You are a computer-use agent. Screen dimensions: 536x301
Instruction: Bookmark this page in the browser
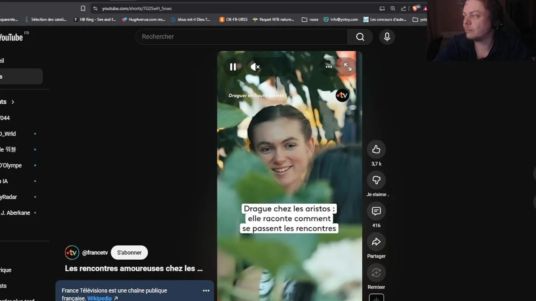pyautogui.click(x=83, y=8)
